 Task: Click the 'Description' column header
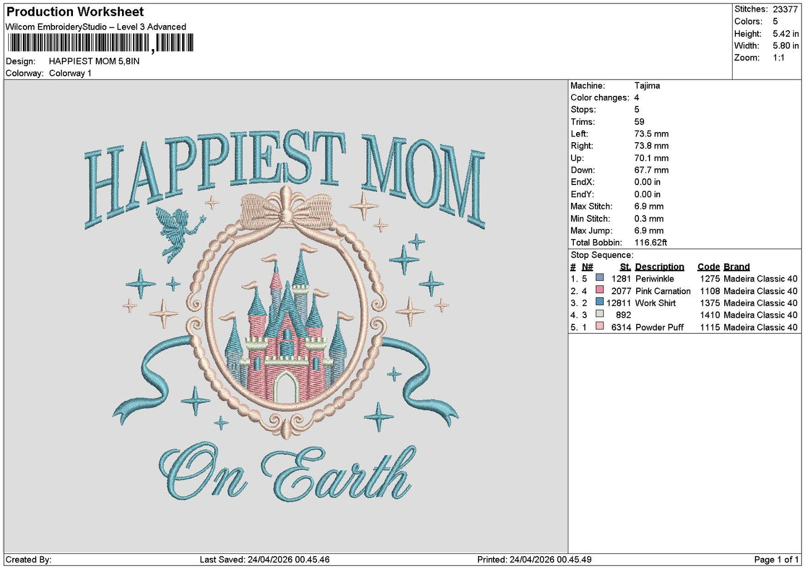click(x=660, y=267)
